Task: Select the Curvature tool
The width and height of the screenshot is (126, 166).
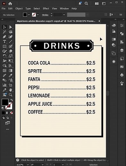Action: (11, 37)
